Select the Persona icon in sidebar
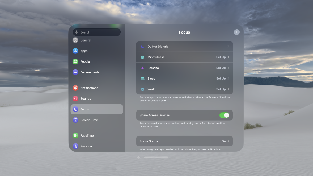The image size is (313, 177). pyautogui.click(x=75, y=146)
